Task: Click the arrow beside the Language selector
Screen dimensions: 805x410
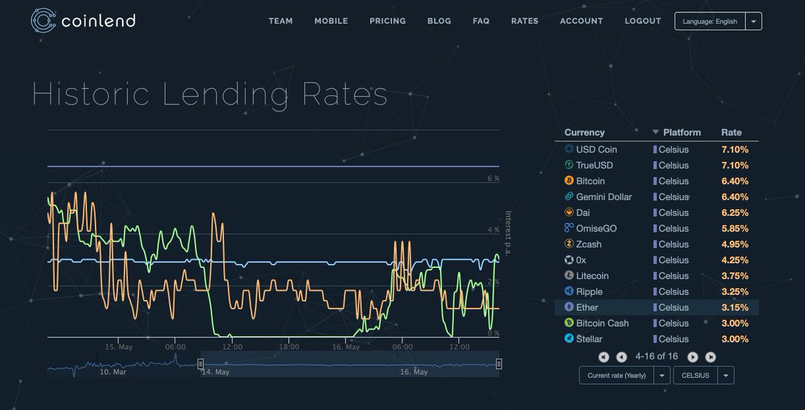Action: click(x=753, y=21)
